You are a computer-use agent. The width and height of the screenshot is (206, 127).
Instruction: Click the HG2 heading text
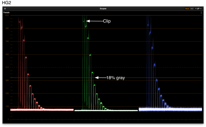7,3
